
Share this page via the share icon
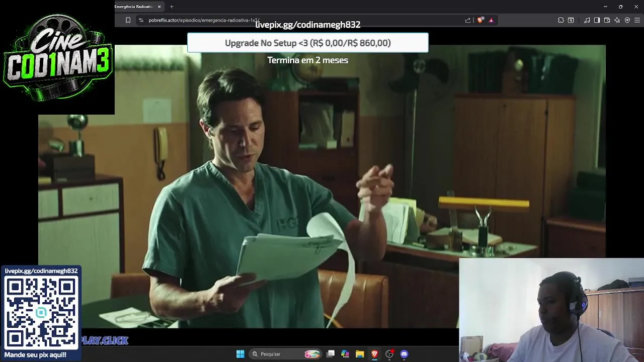pyautogui.click(x=468, y=20)
